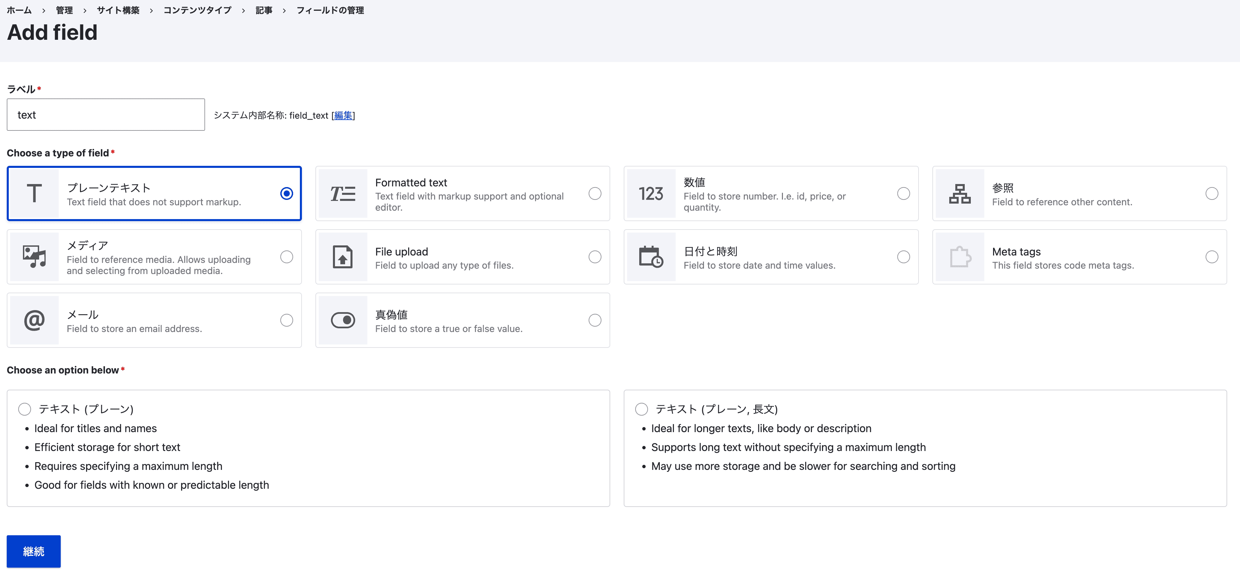Click the 'テキスト (プレーン, 長文)' option label
The image size is (1240, 571).
click(x=716, y=409)
